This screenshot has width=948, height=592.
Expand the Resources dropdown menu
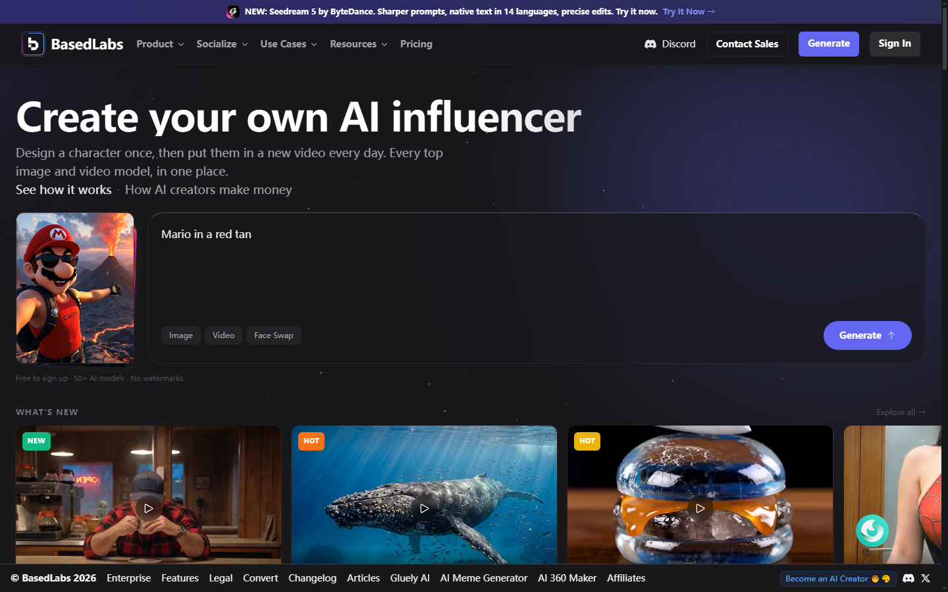(358, 44)
